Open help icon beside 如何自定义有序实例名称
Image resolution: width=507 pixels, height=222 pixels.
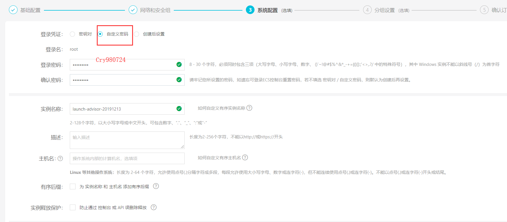coord(249,108)
